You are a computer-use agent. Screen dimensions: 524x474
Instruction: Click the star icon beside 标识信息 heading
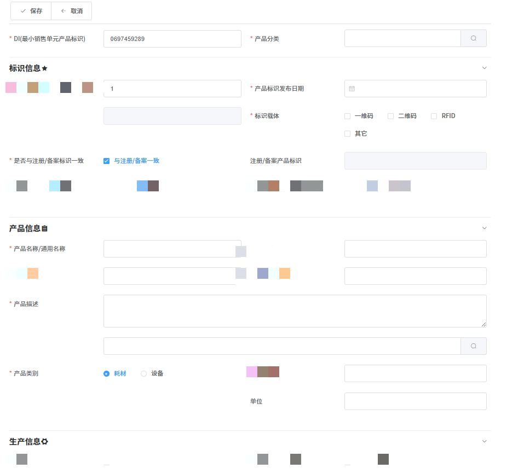point(45,68)
